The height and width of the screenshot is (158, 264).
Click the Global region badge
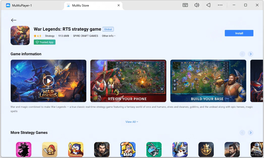coord(108,29)
